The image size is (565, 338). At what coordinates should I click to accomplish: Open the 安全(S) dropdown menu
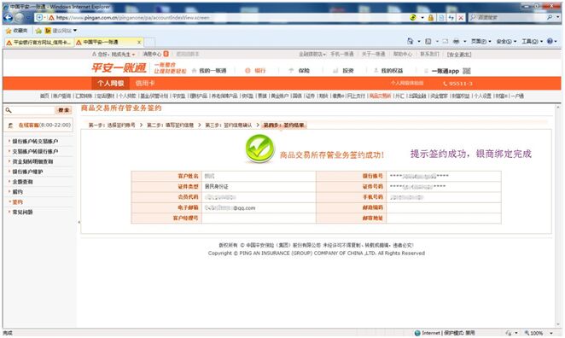(506, 42)
